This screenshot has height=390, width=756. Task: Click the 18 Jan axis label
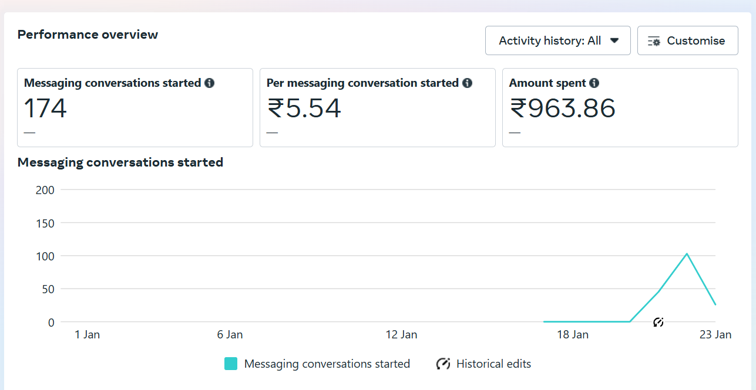point(572,335)
